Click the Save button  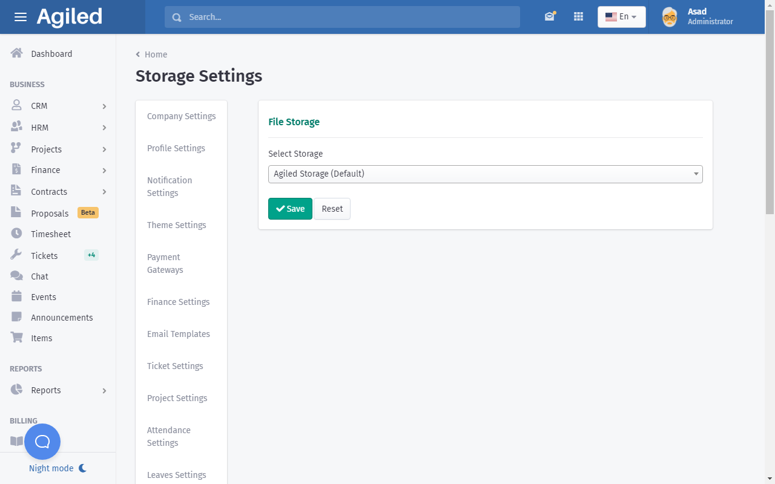point(290,209)
